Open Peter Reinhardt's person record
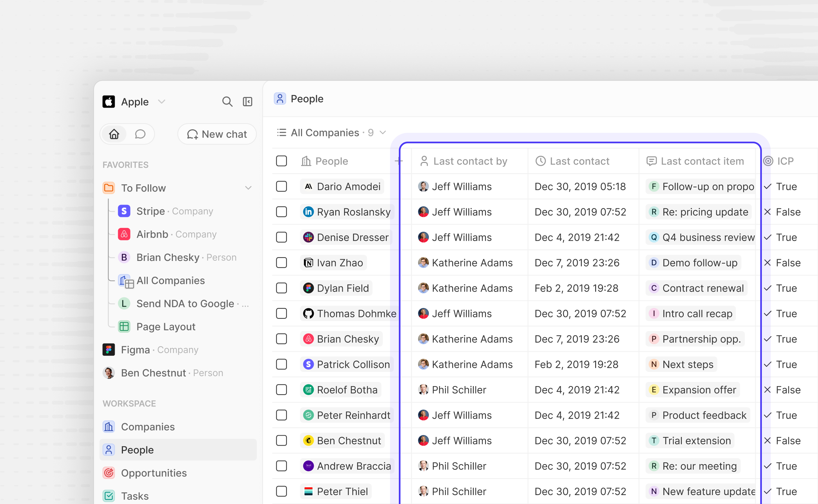This screenshot has height=504, width=818. 347,415
